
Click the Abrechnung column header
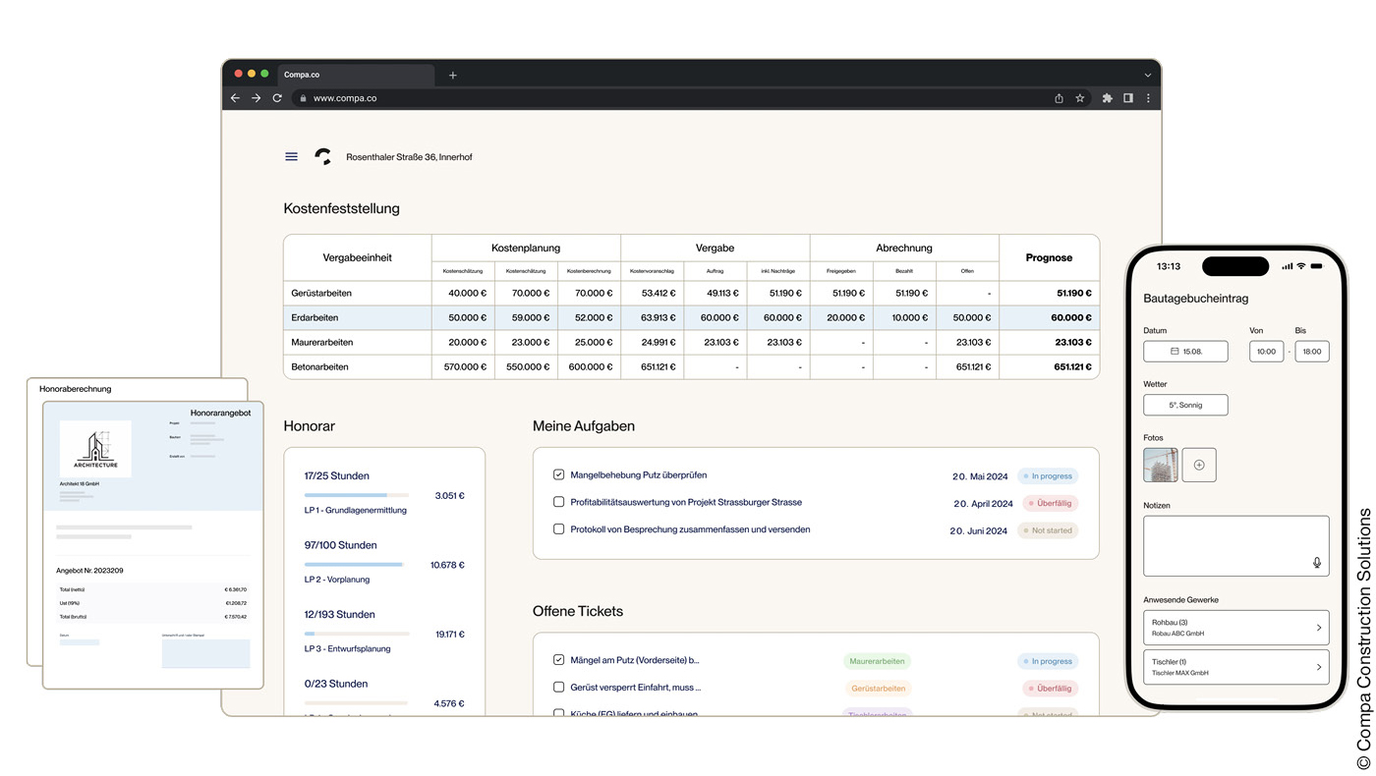click(x=904, y=248)
